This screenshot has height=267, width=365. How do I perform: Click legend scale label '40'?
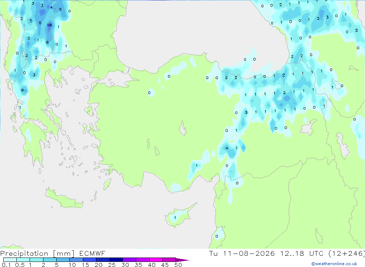(x=152, y=265)
